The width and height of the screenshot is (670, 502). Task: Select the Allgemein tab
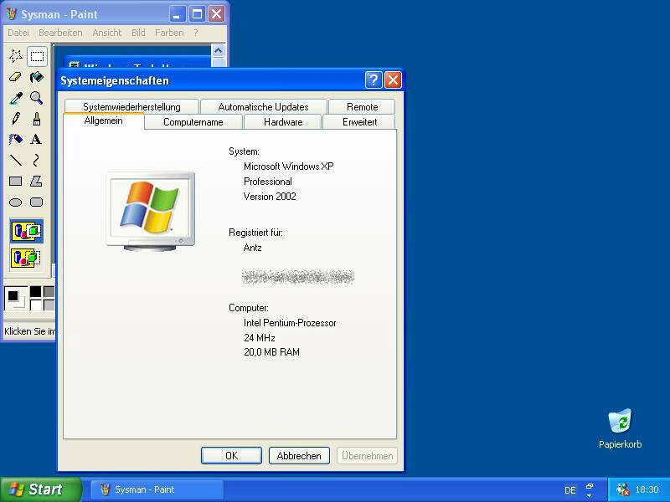[x=103, y=120]
